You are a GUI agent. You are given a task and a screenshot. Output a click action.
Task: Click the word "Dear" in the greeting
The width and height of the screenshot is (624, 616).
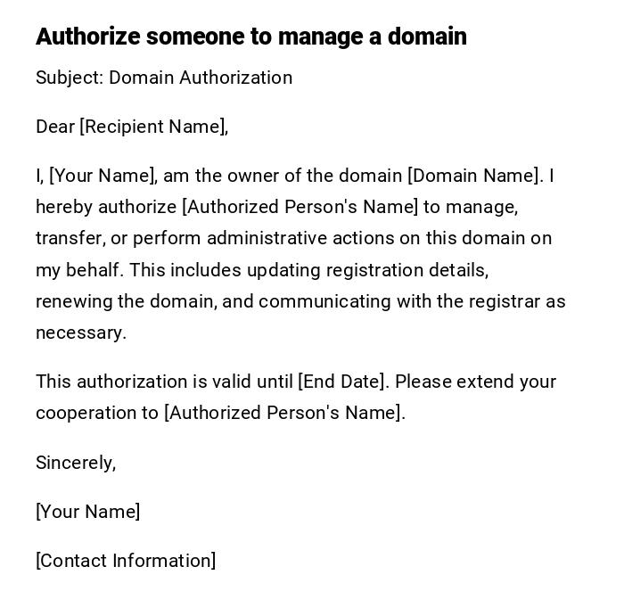(x=54, y=127)
